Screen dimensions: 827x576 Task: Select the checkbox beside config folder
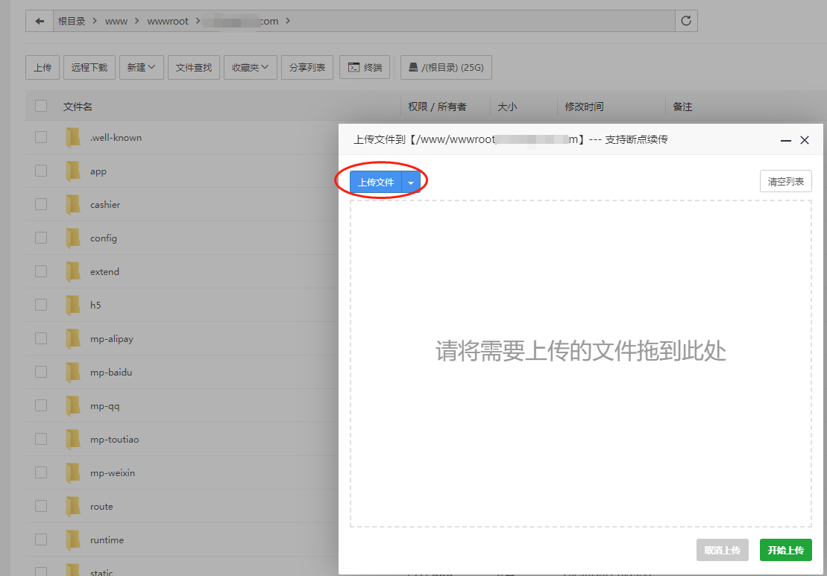[41, 238]
